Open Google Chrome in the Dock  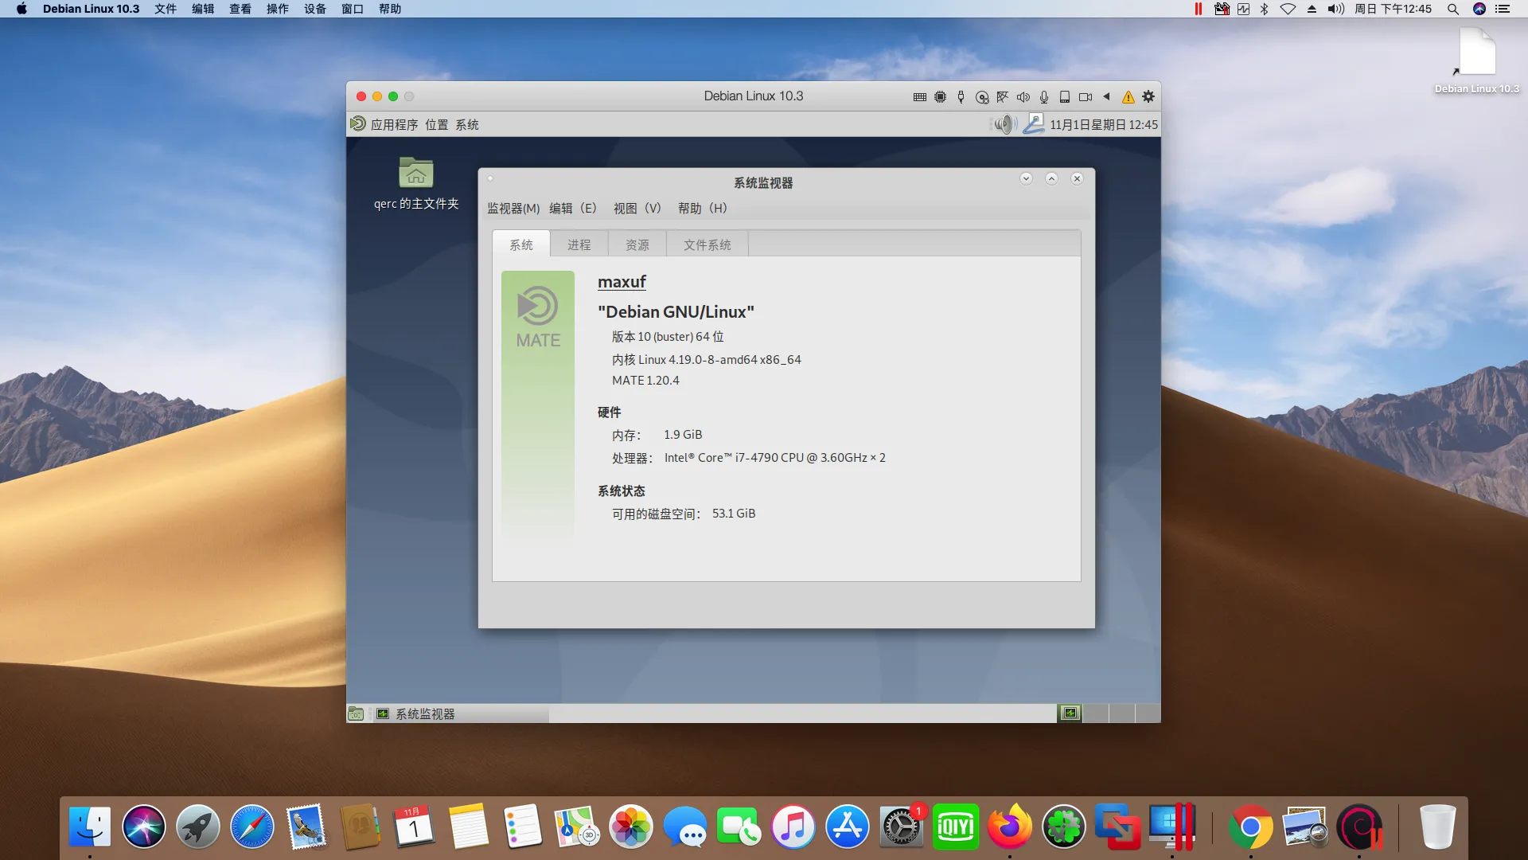tap(1250, 828)
